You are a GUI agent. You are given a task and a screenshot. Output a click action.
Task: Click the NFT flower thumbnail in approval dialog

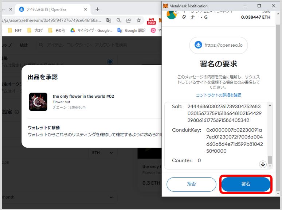(x=38, y=102)
